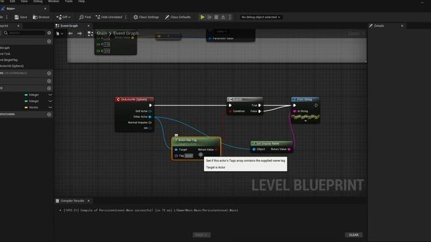Toggle visibility of second Integer variable
The height and width of the screenshot is (242, 431).
(x=50, y=101)
